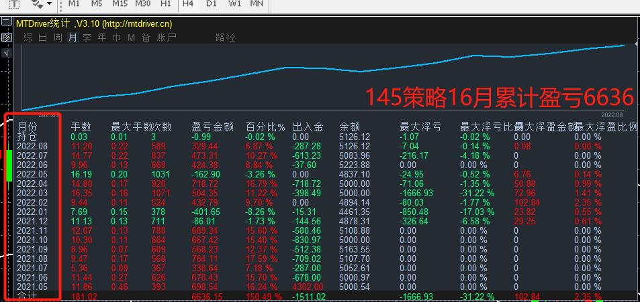Click the 移 move panel button
This screenshot has height=302, width=640.
point(7,38)
